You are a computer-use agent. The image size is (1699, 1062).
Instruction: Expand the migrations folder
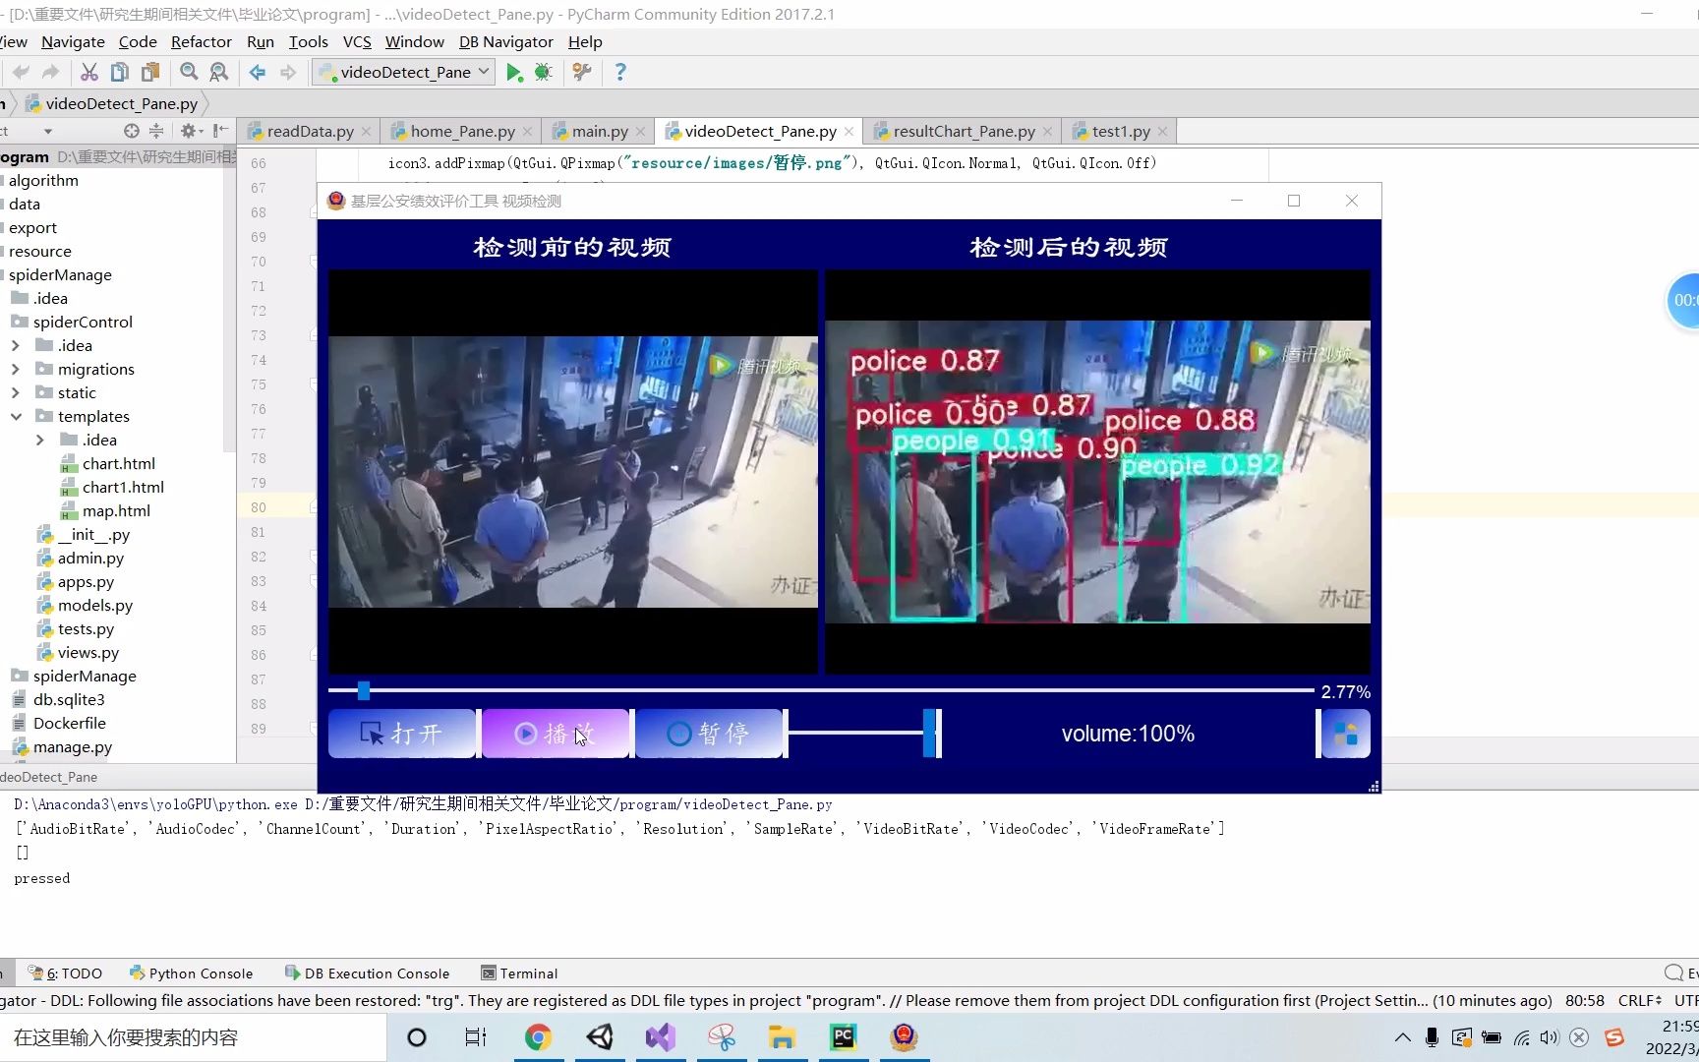click(15, 369)
